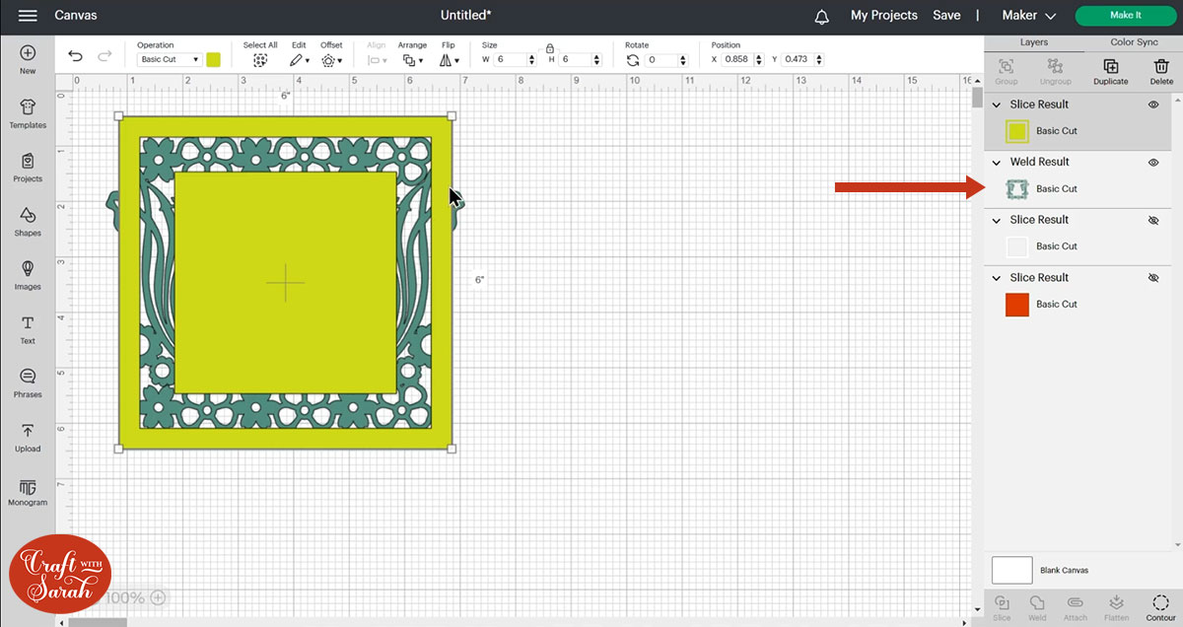
Task: Collapse the Weld Result layer group
Action: (x=997, y=163)
